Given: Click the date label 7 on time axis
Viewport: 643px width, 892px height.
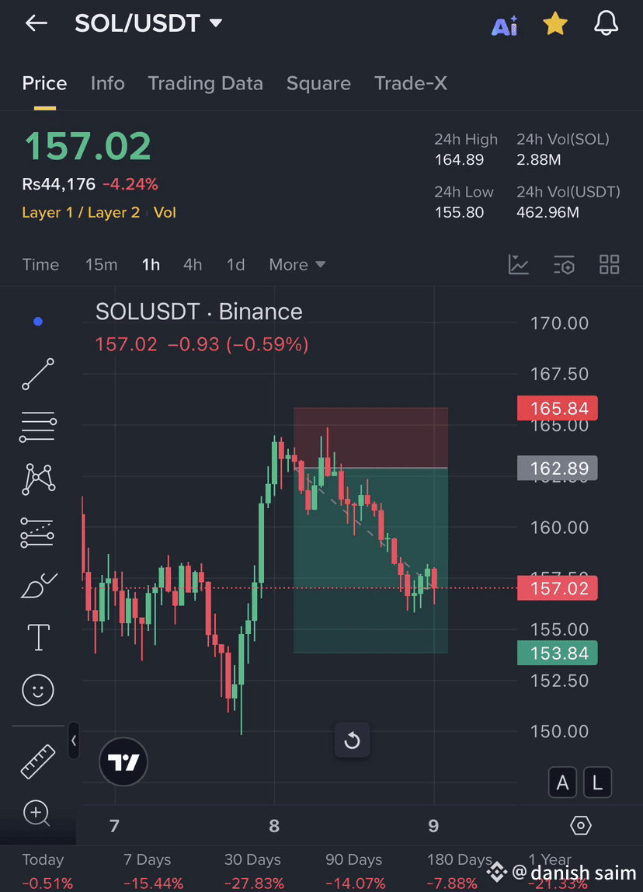Looking at the screenshot, I should [114, 825].
